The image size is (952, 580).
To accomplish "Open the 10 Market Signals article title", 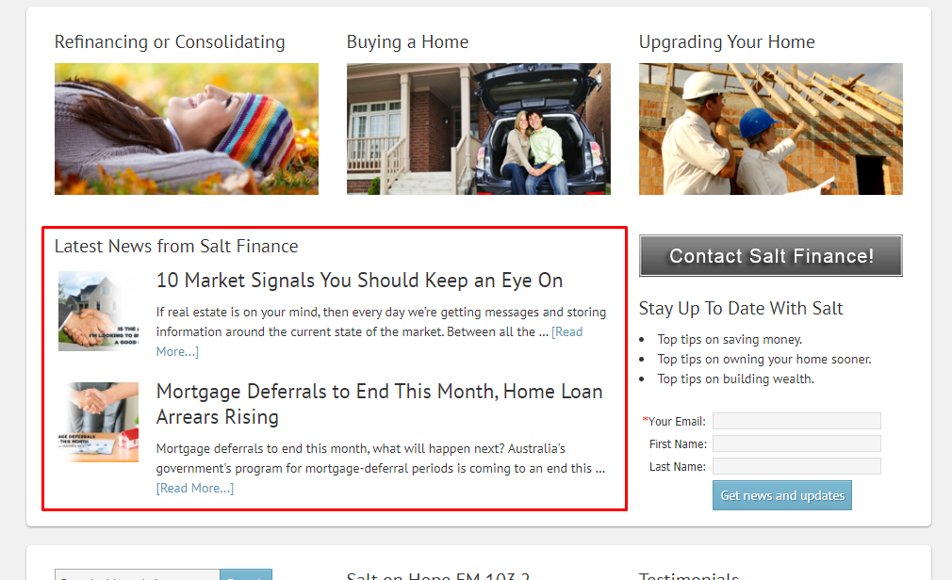I will point(359,281).
